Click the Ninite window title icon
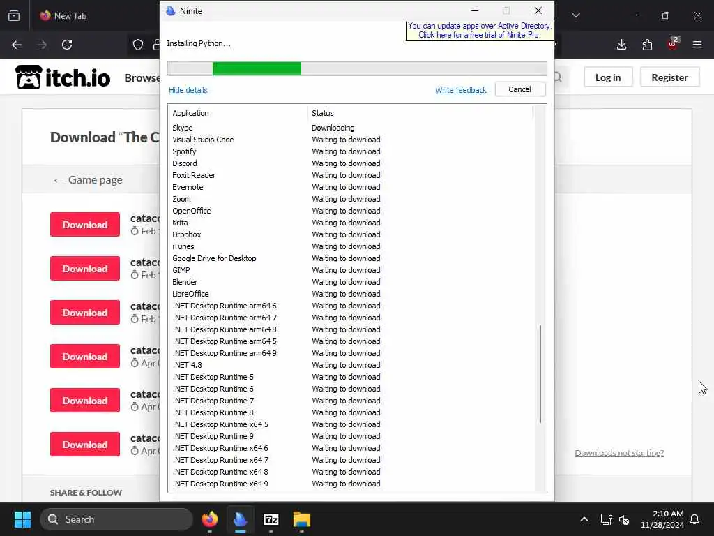This screenshot has height=536, width=714. pyautogui.click(x=171, y=11)
